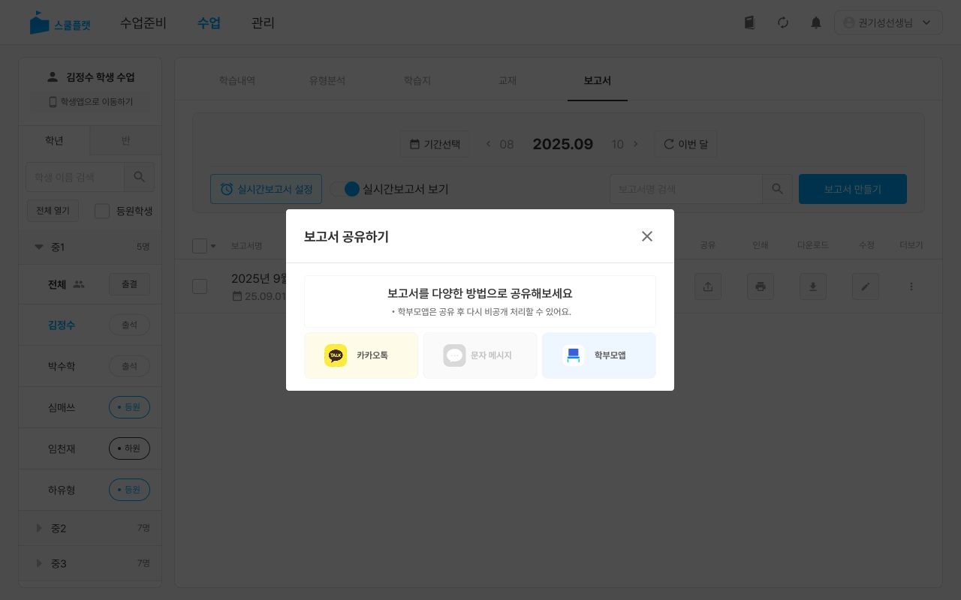Select student 김정수
Screen dimensions: 961x600
click(x=62, y=325)
